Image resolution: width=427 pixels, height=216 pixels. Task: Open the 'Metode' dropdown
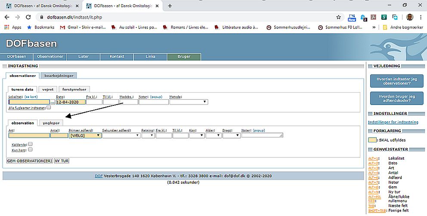(x=189, y=102)
